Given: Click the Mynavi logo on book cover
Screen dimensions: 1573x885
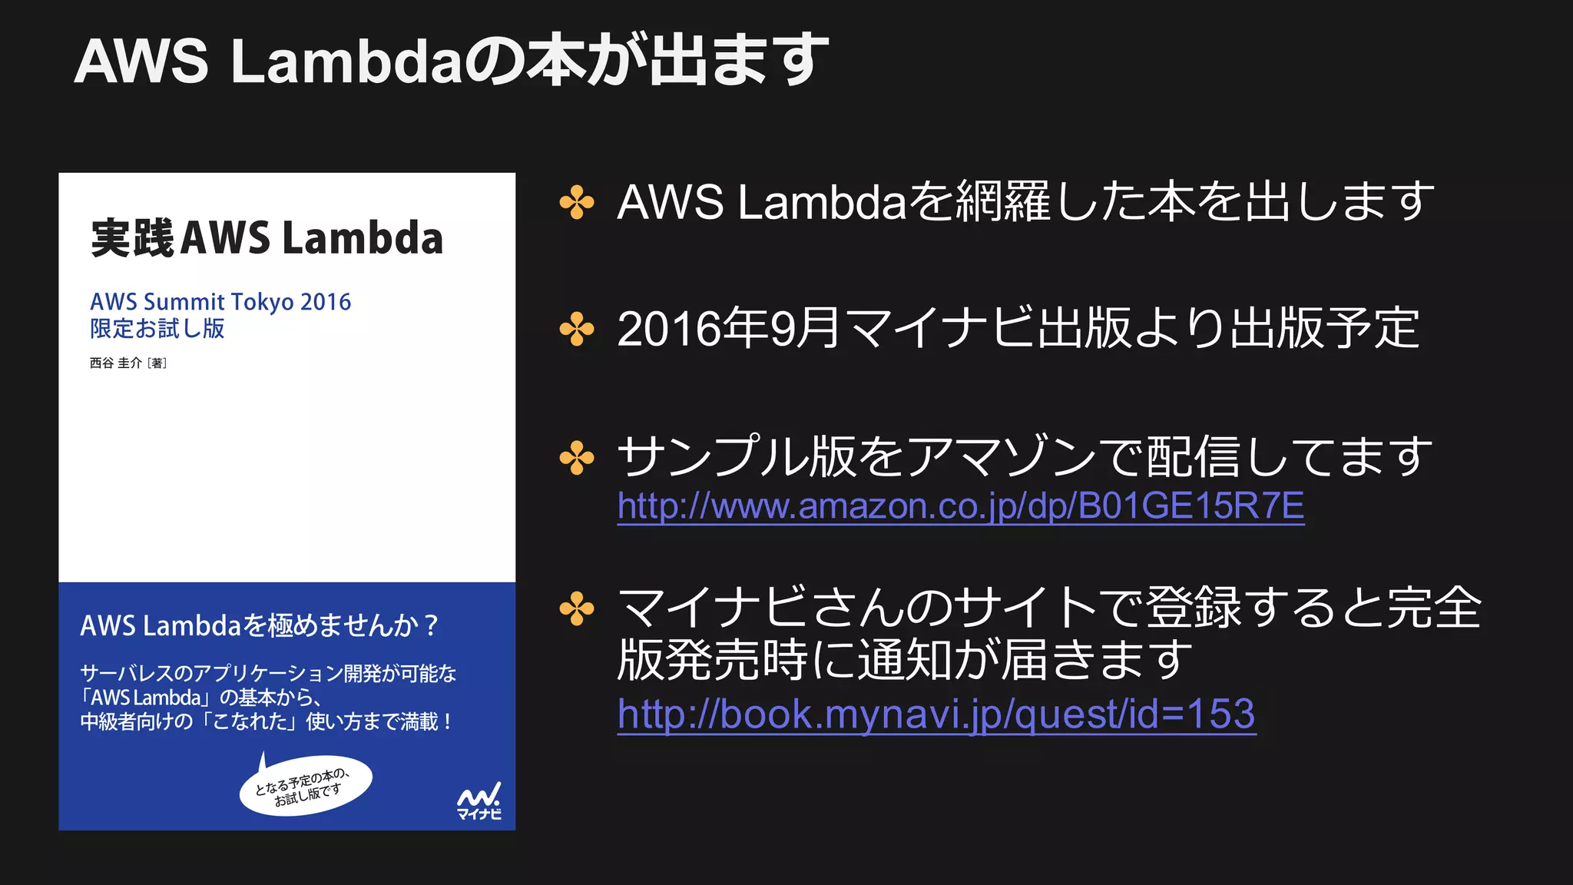Looking at the screenshot, I should [x=479, y=801].
